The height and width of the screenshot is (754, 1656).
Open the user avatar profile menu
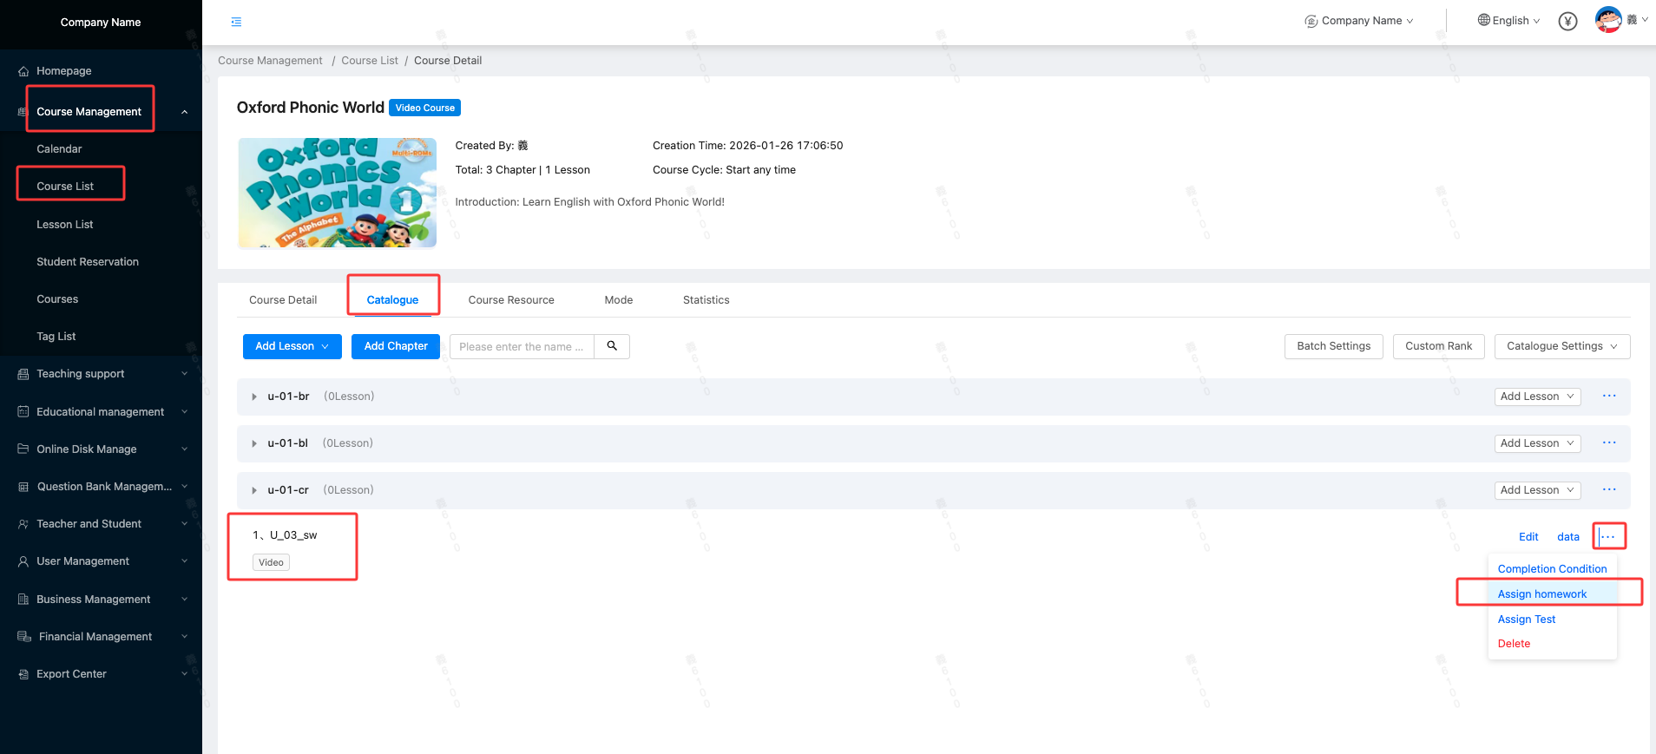[1608, 20]
